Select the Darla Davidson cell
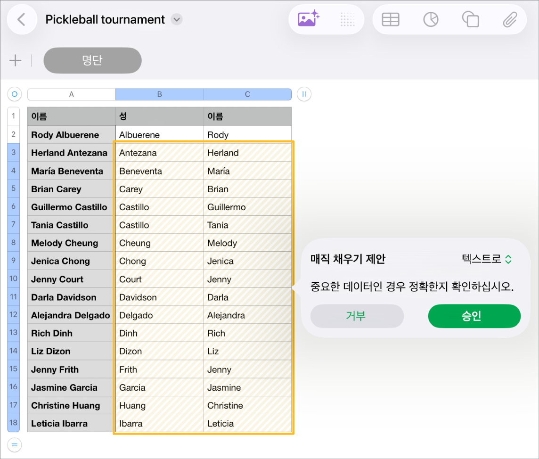The height and width of the screenshot is (459, 539). (72, 297)
